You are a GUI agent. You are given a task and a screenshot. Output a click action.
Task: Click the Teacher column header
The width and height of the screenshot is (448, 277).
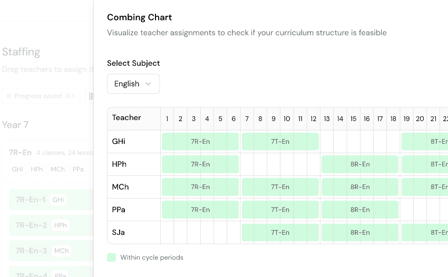click(x=126, y=118)
